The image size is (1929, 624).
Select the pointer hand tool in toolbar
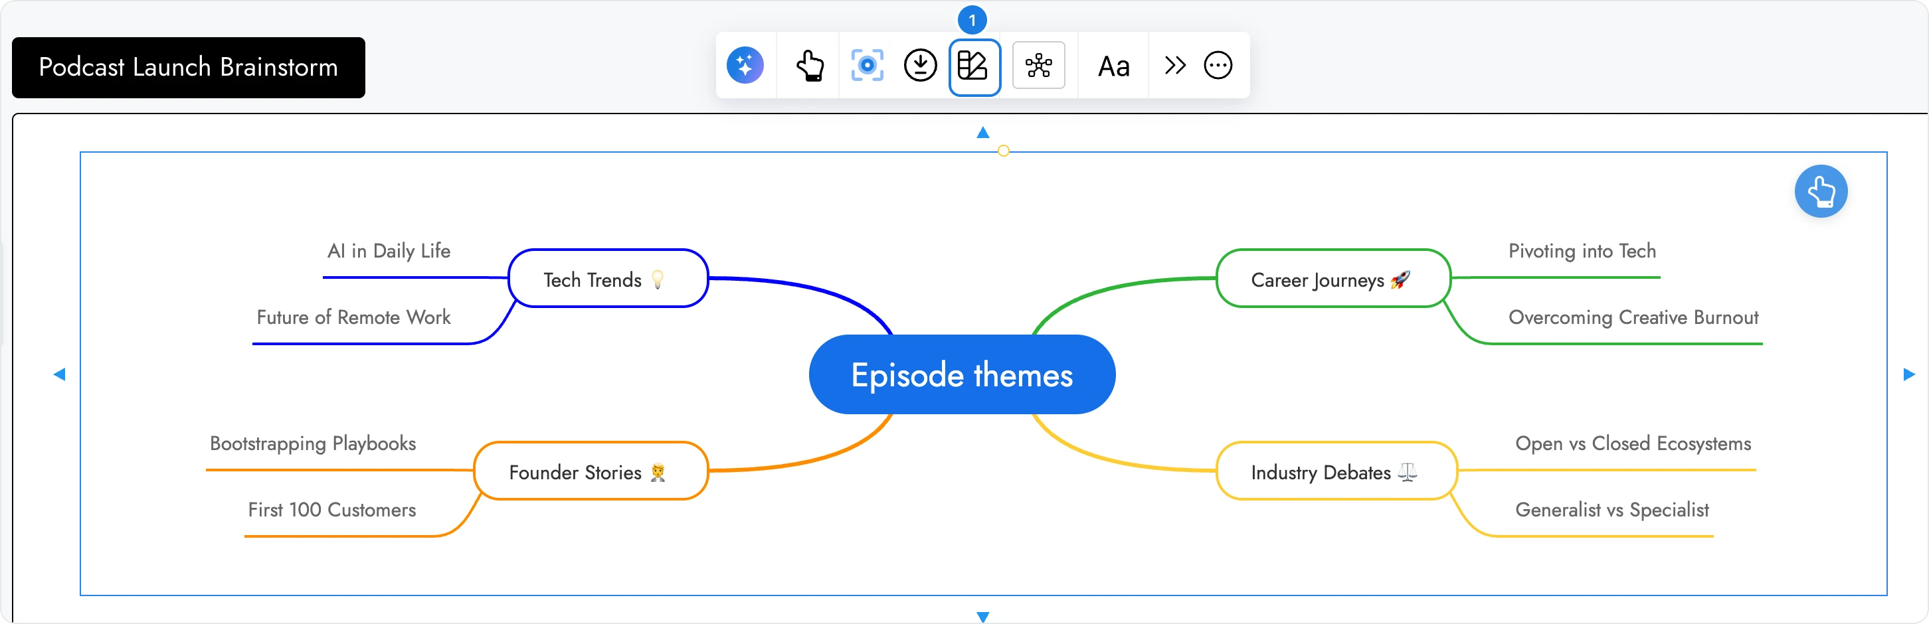(x=810, y=66)
